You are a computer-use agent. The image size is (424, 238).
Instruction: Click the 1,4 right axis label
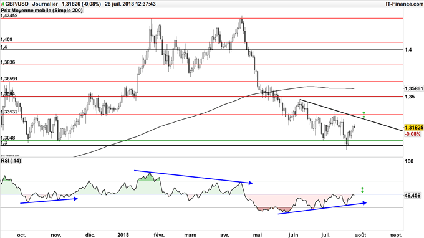click(x=408, y=50)
